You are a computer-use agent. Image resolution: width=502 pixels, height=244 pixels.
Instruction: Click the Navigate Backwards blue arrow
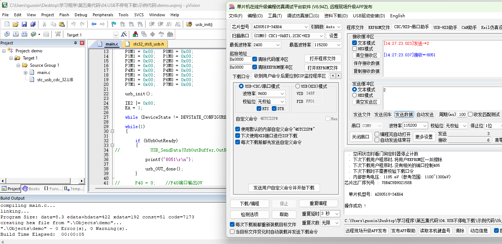[94, 24]
